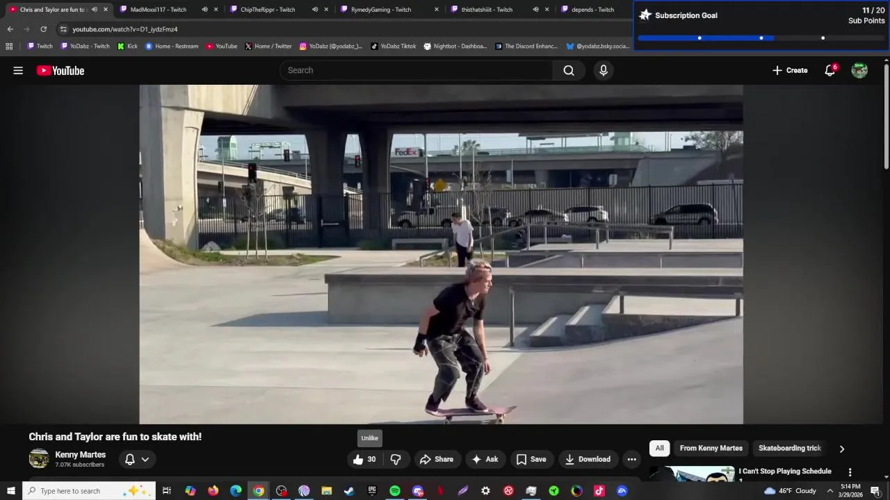View site information icon in address bar

pos(63,29)
